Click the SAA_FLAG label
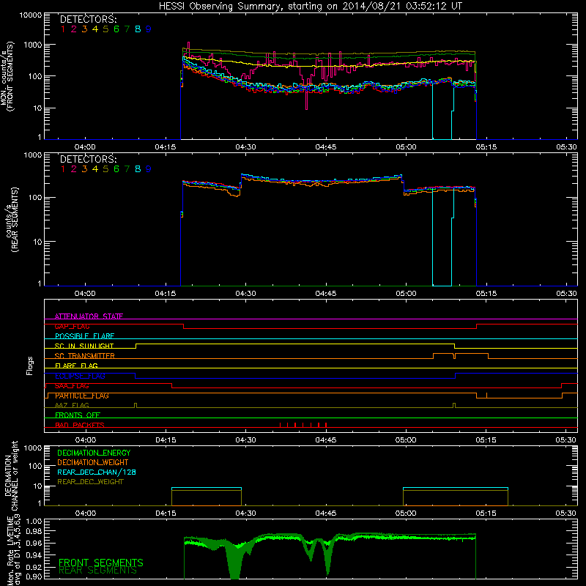 [72, 386]
